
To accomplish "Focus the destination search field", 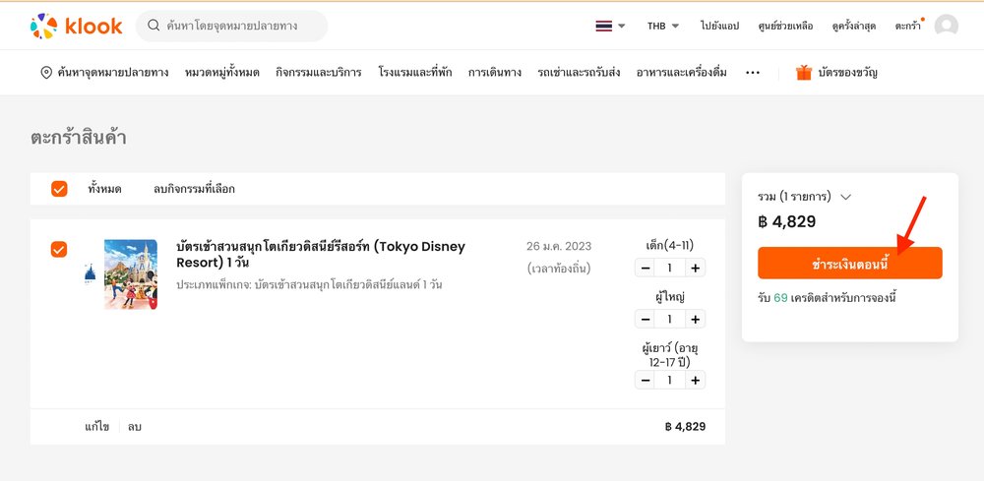I will click(x=231, y=26).
